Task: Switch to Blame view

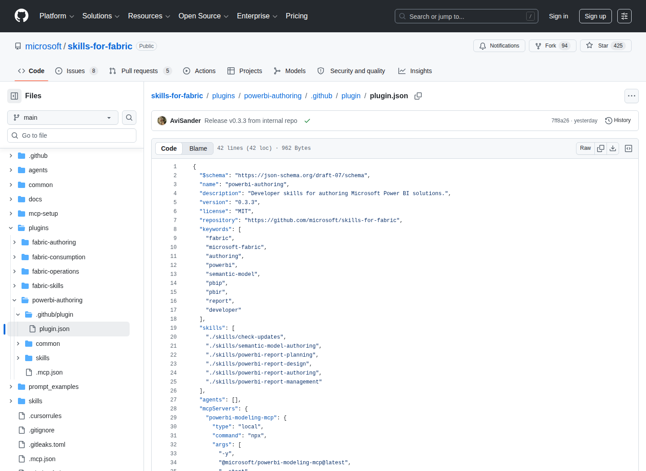Action: [198, 148]
